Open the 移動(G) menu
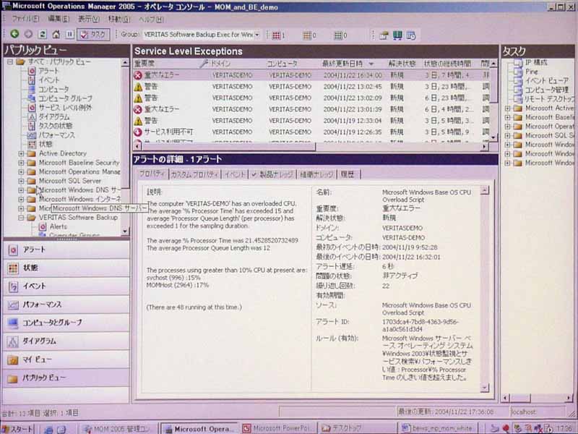578x434 pixels. pos(119,19)
